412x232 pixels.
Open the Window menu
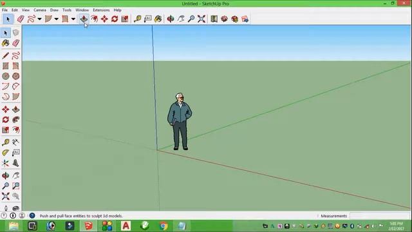pos(82,10)
